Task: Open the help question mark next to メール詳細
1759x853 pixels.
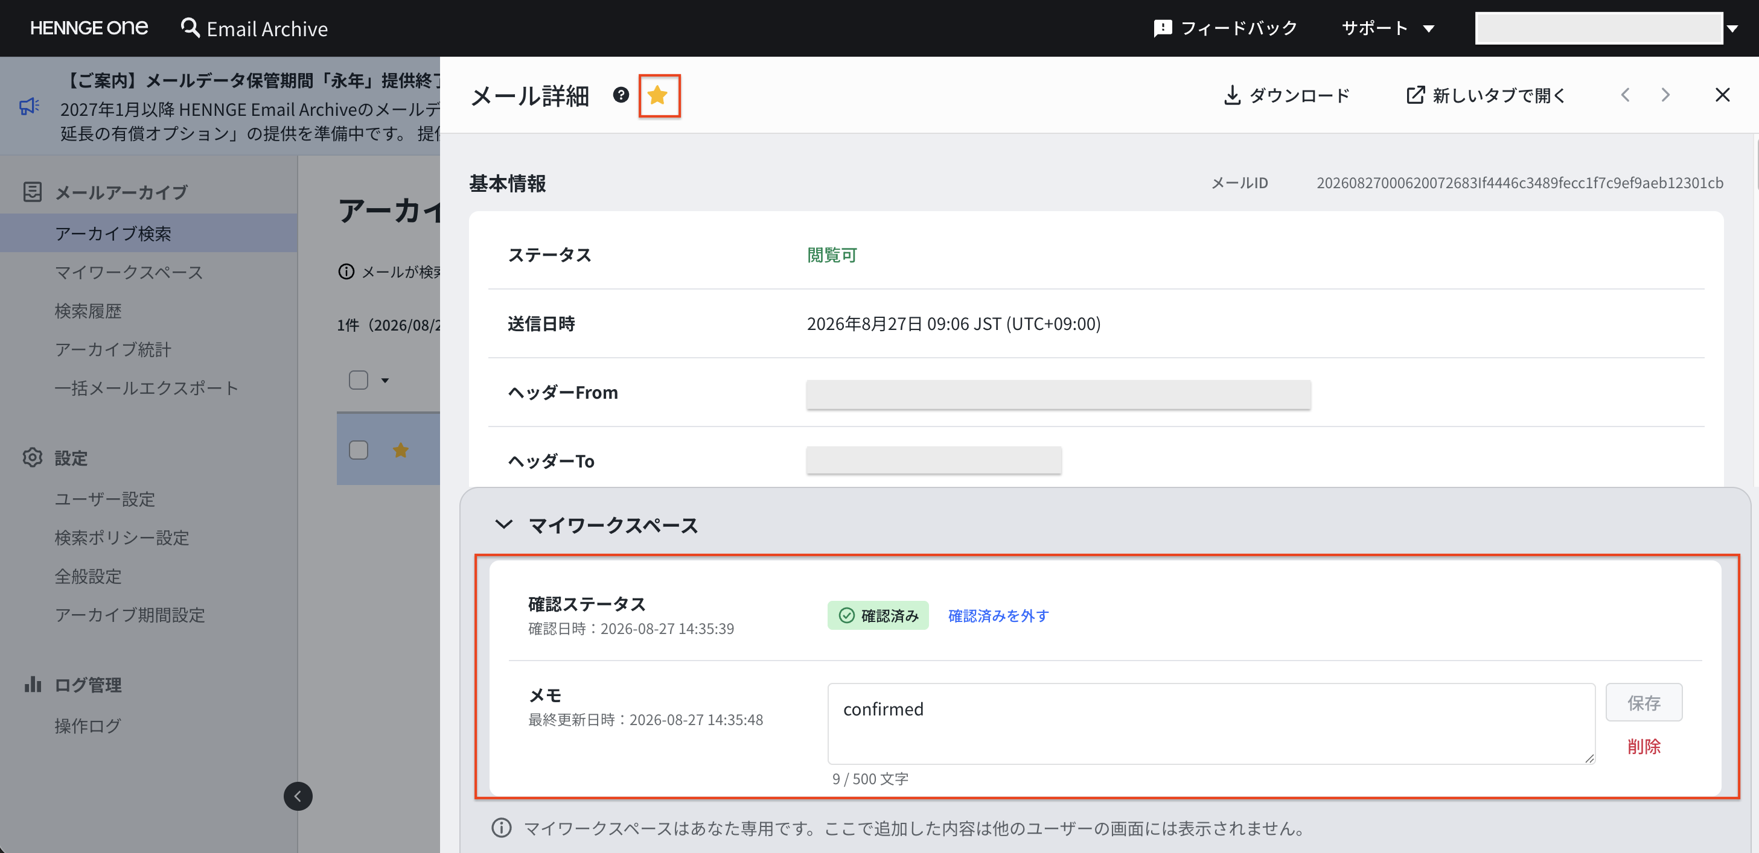Action: [x=621, y=95]
